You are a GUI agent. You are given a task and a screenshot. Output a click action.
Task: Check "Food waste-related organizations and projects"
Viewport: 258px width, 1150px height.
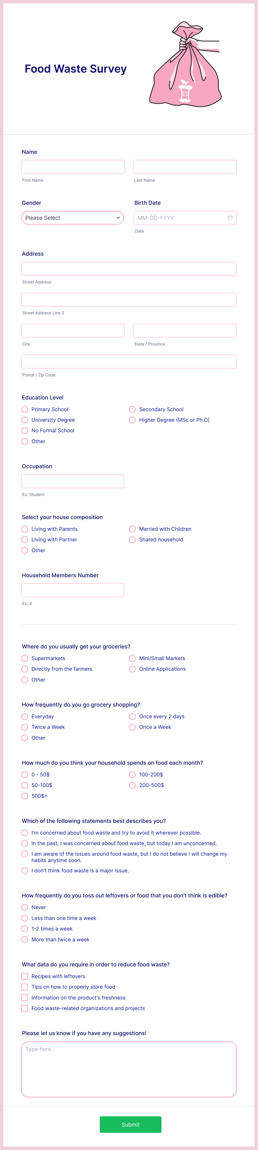click(24, 1008)
